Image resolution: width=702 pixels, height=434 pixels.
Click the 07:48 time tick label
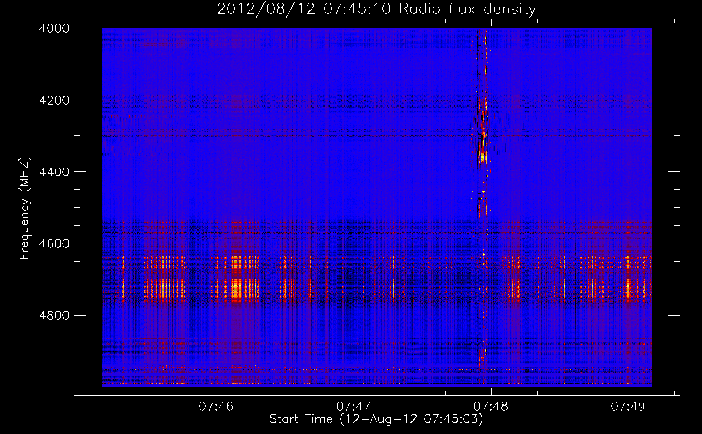point(491,407)
